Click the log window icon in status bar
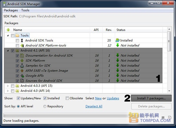This screenshot has width=176, height=128. point(170,117)
